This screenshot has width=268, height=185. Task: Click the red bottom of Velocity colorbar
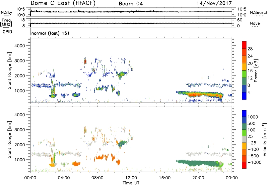click(244, 165)
